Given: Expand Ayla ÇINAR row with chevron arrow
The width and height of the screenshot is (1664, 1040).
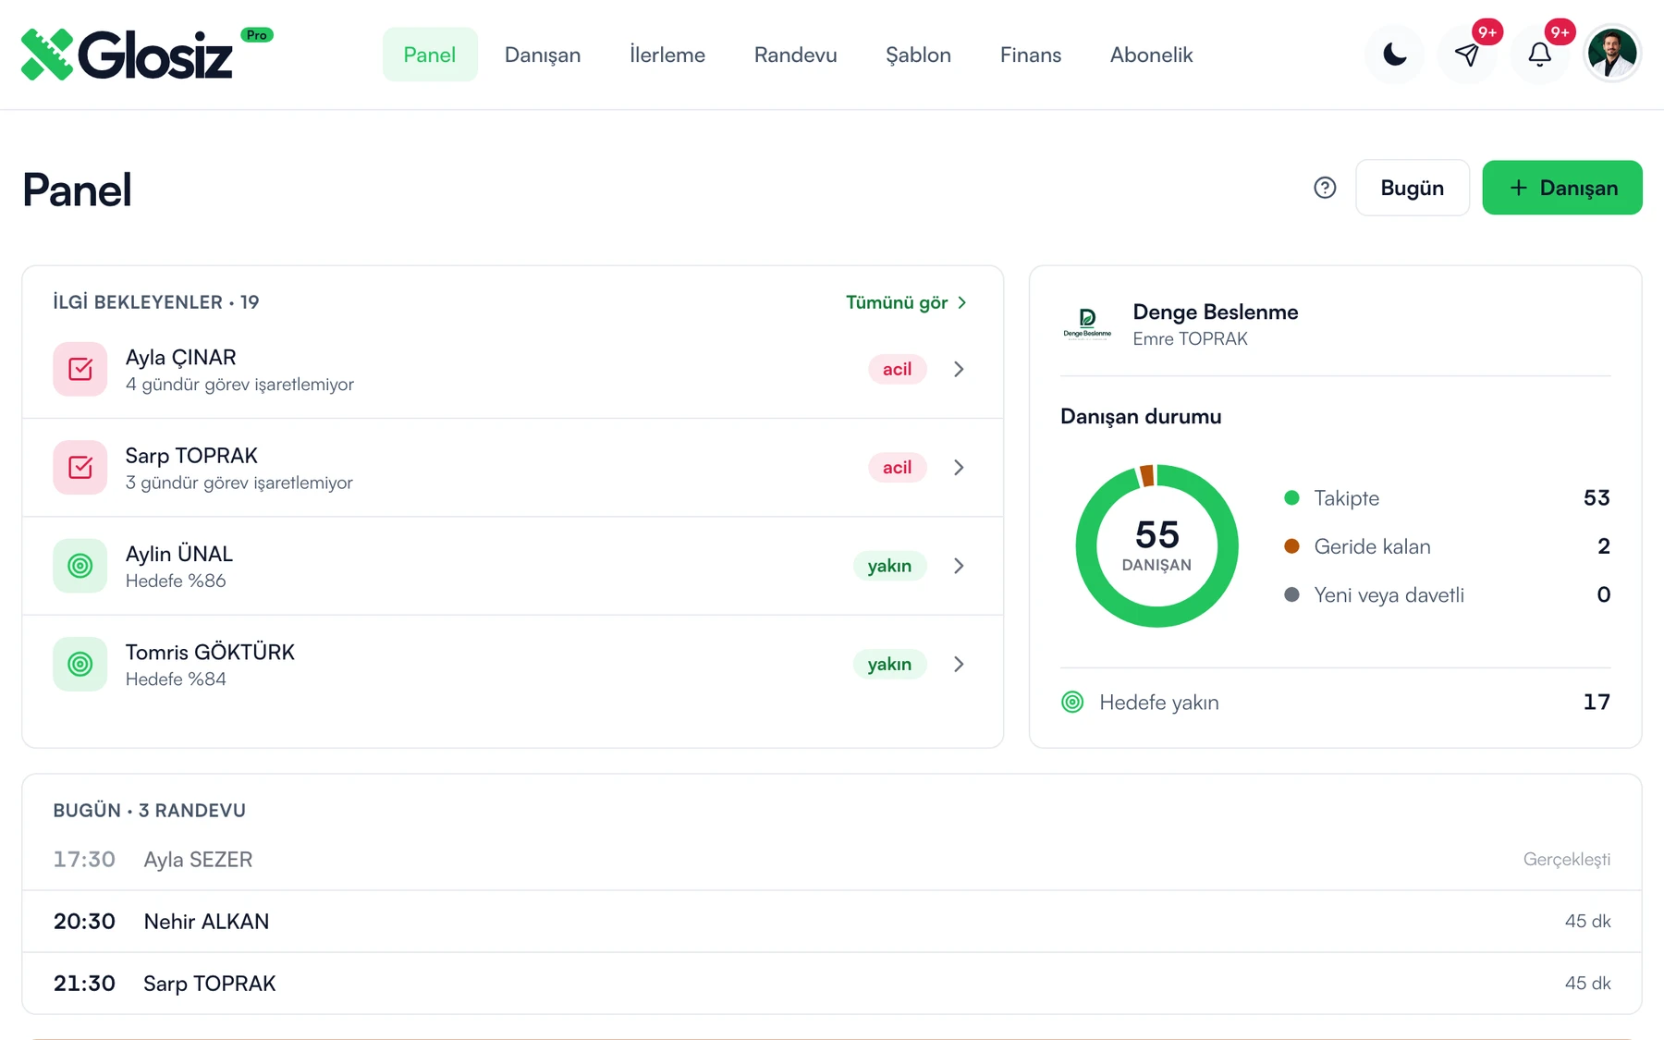Looking at the screenshot, I should (959, 369).
